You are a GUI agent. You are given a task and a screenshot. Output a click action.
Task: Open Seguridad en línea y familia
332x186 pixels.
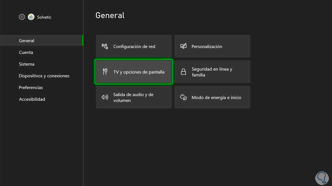(x=212, y=72)
